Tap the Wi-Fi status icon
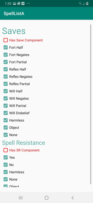 tap(80, 3)
